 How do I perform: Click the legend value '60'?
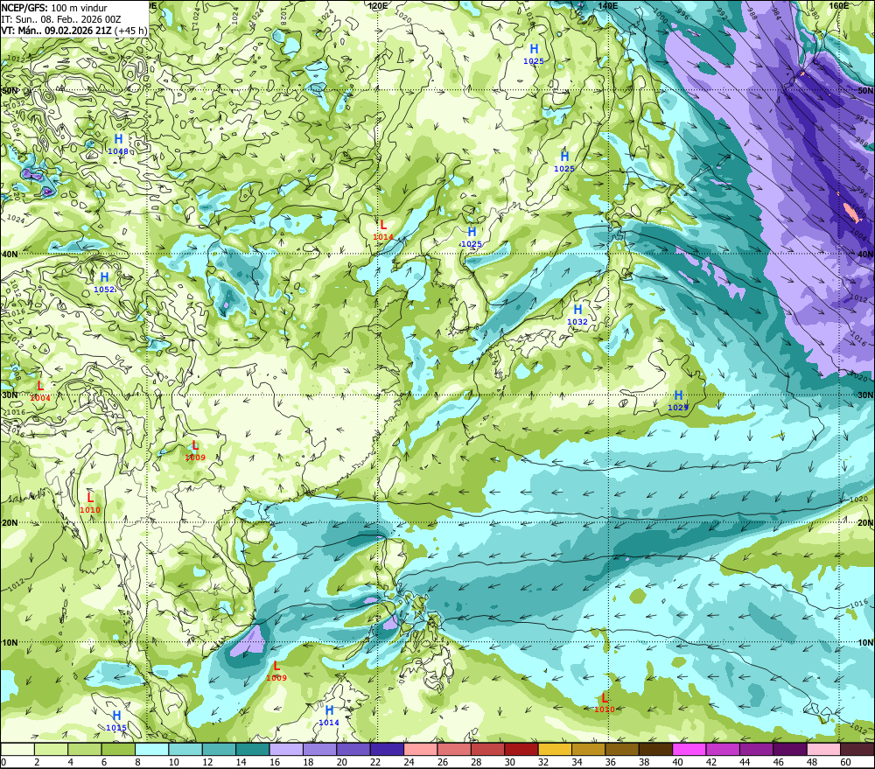click(846, 762)
